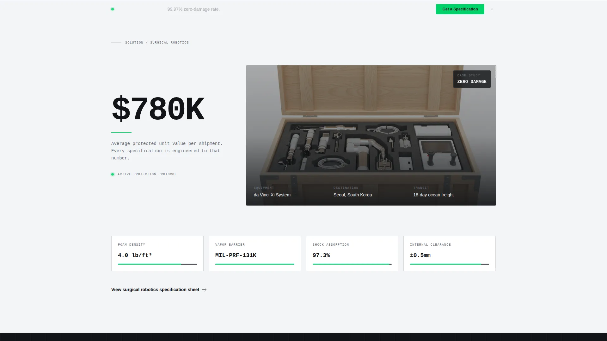The image size is (607, 341).
Task: Click the $780K headline figure
Action: [x=158, y=109]
